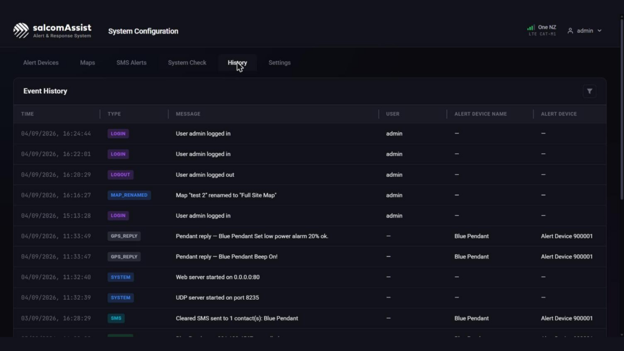Click the SYSTEM badge at 11:32:40
The width and height of the screenshot is (624, 351).
coord(121,277)
